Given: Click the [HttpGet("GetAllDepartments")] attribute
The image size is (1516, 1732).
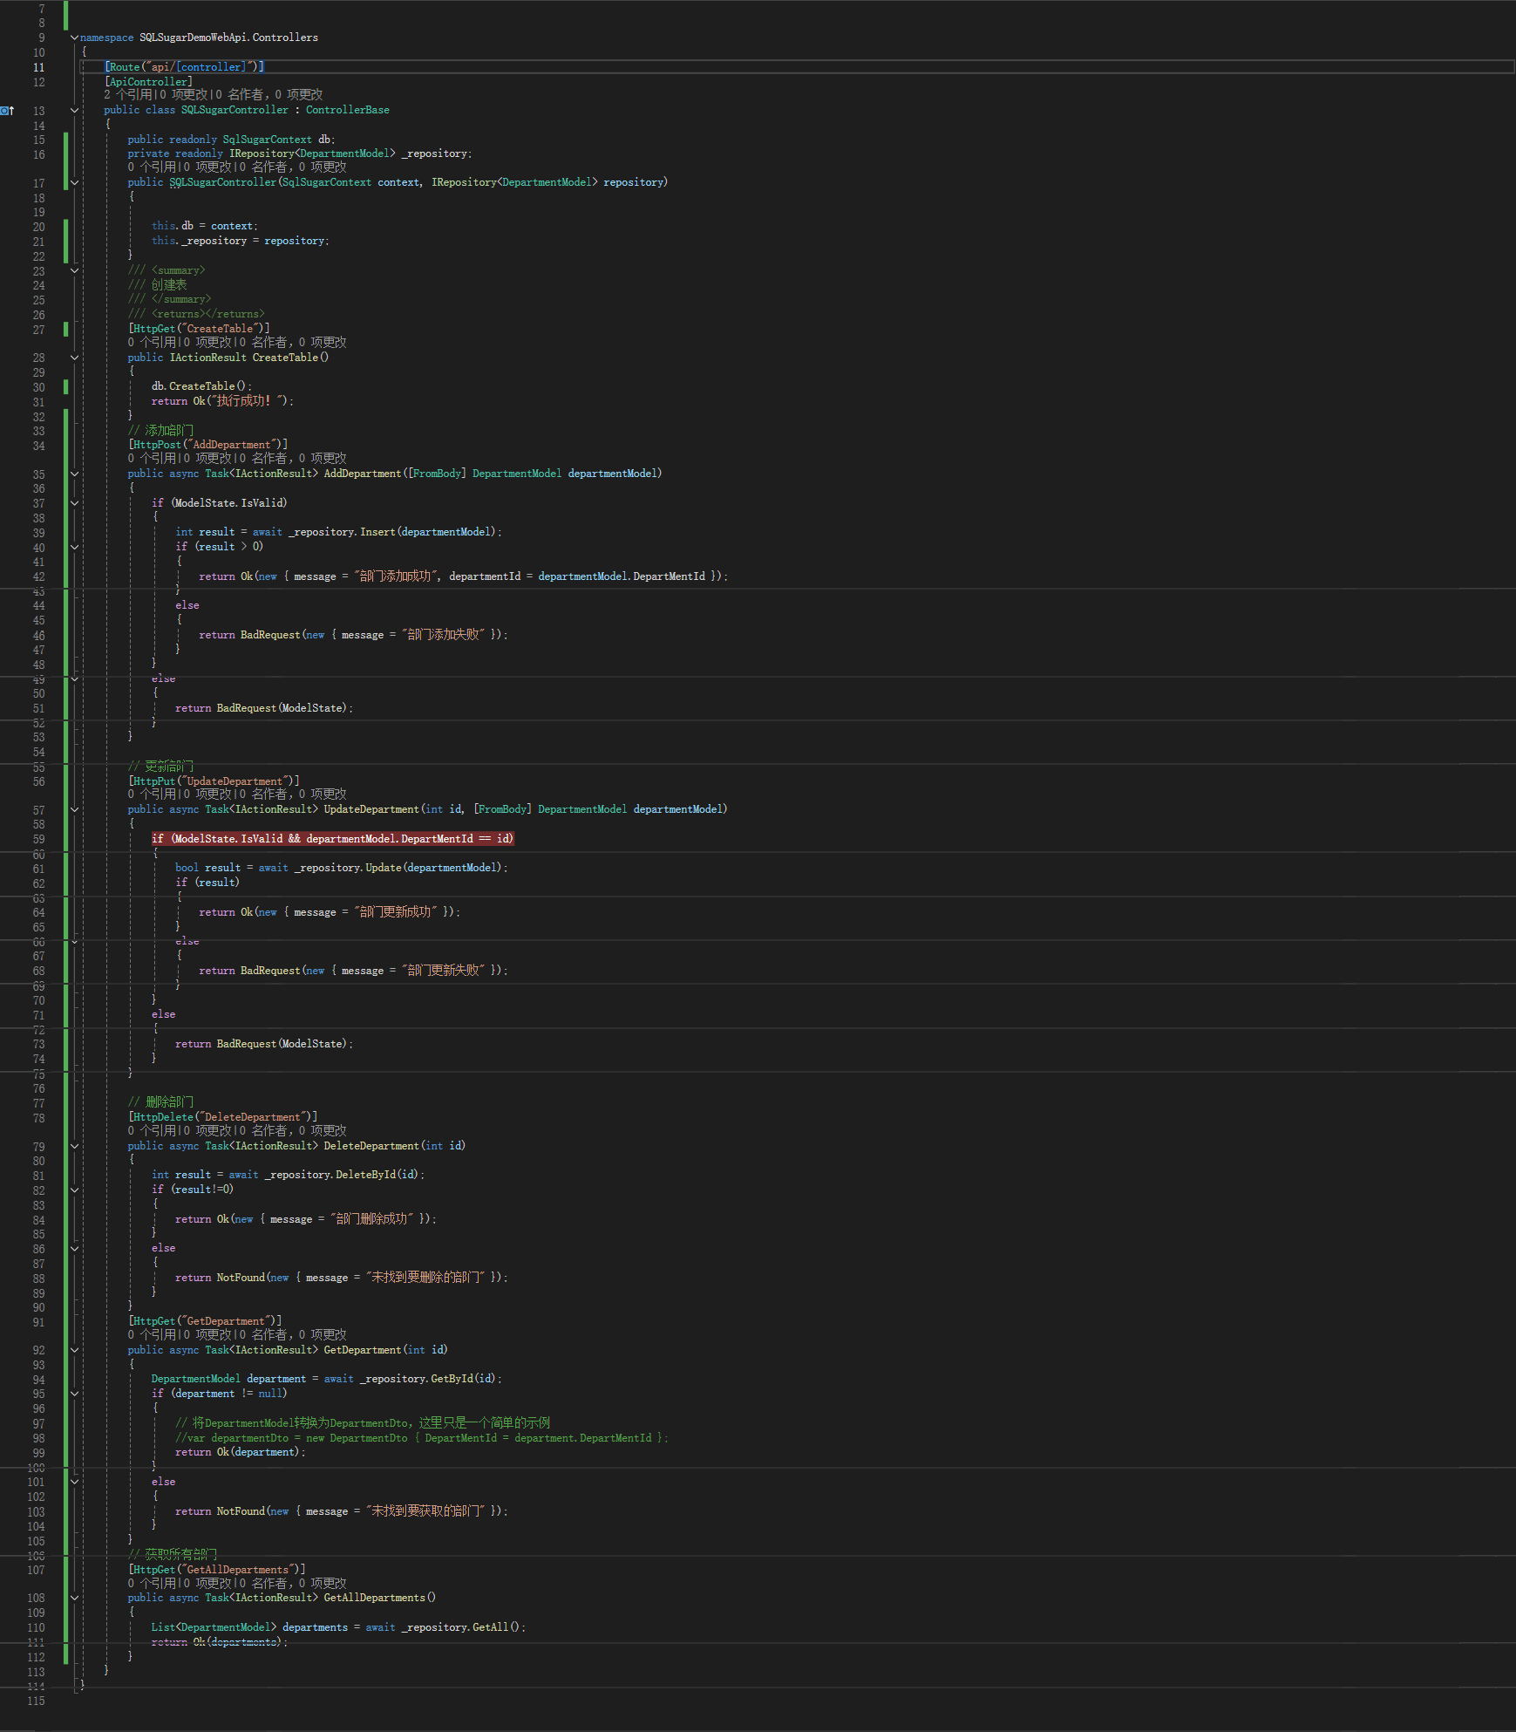Looking at the screenshot, I should [217, 1570].
